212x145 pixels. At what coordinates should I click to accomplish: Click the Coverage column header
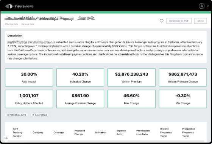tap(59, 133)
